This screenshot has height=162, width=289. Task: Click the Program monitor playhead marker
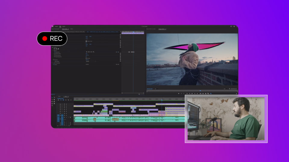(200, 91)
